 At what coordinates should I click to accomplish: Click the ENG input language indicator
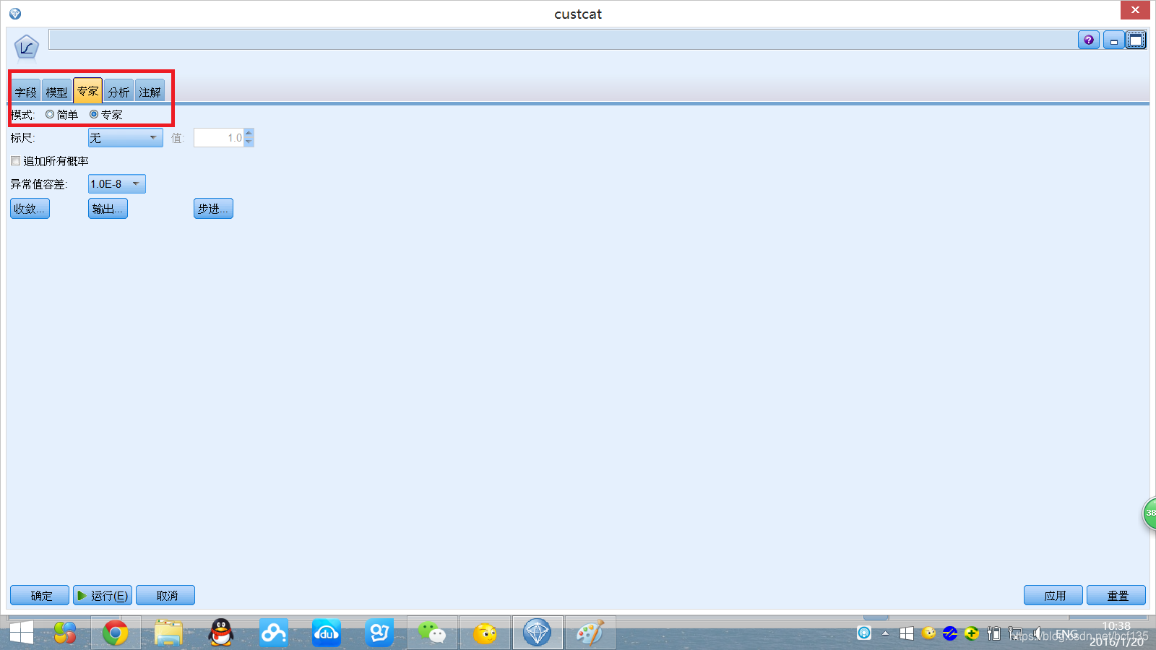[1066, 633]
